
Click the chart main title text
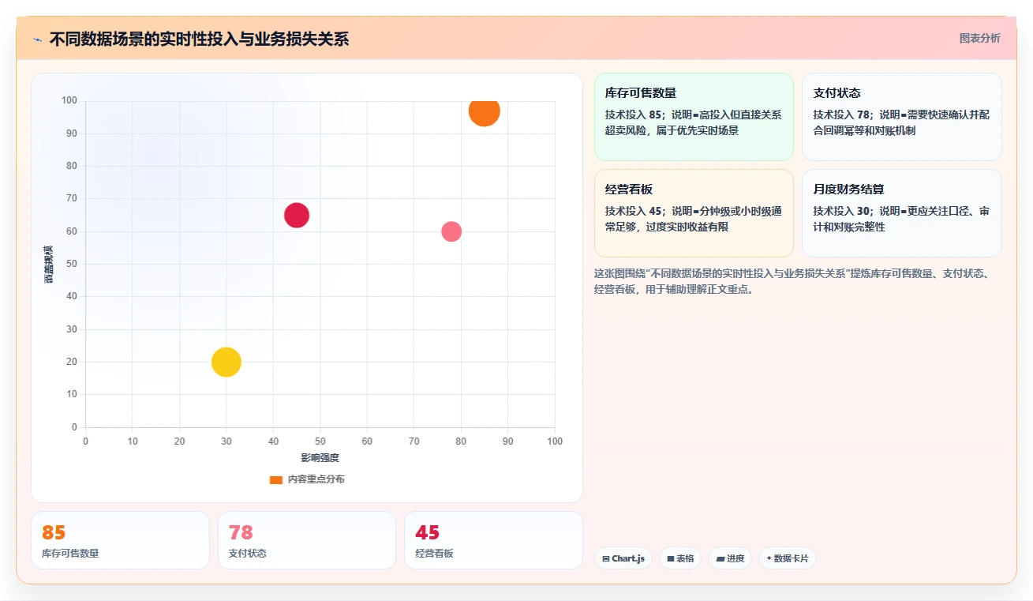[x=199, y=39]
